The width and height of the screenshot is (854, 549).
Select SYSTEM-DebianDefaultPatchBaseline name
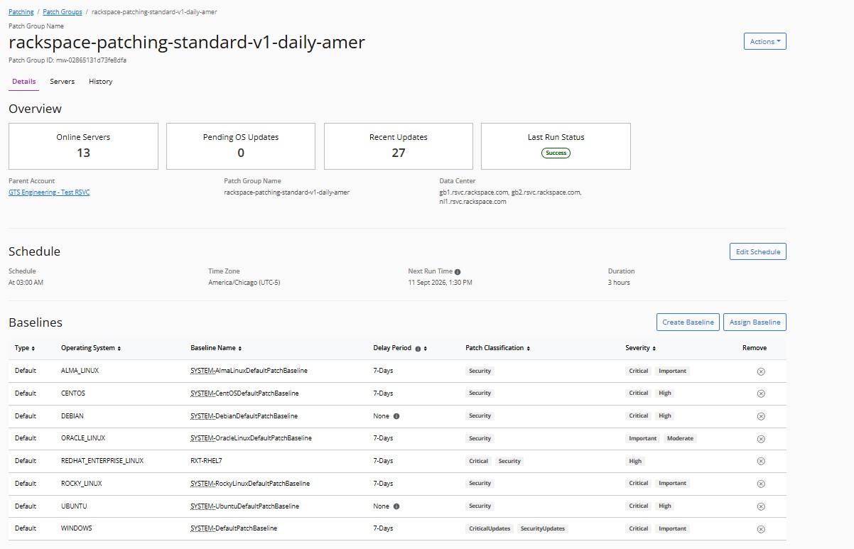(x=244, y=416)
